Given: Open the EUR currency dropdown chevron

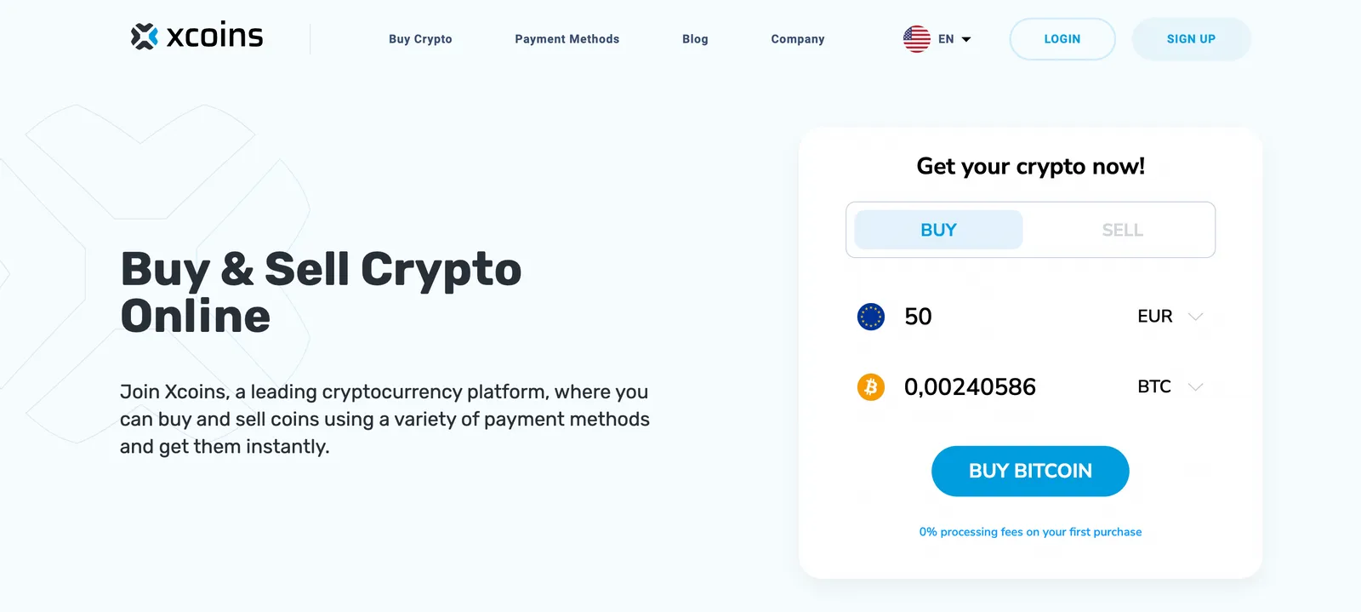Looking at the screenshot, I should [x=1195, y=317].
